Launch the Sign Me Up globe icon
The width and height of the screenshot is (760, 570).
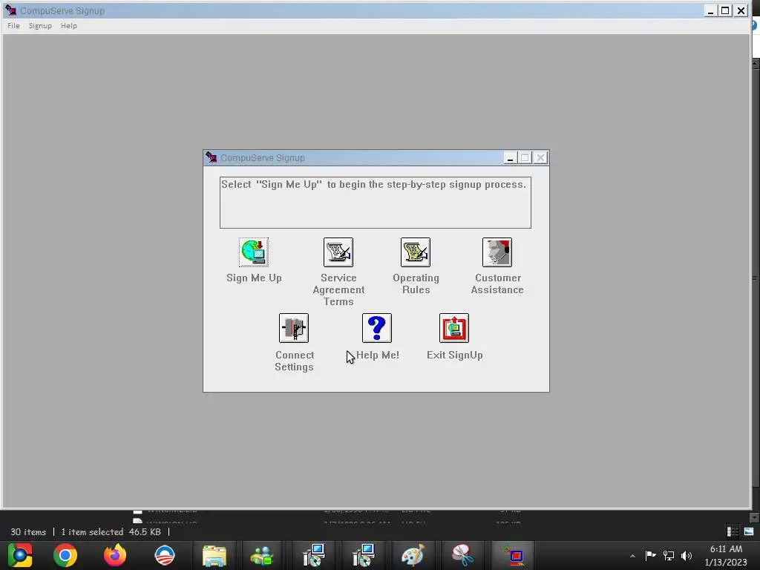click(254, 252)
